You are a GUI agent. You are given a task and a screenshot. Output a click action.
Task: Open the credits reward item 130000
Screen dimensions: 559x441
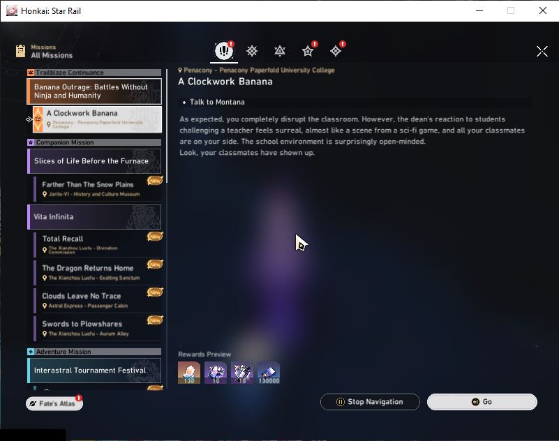269,373
